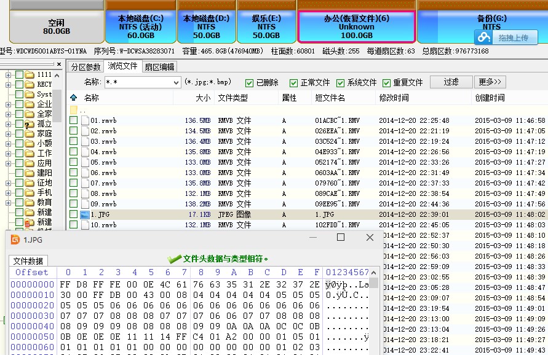
Task: Click the 拖拽上传 cloud upload button
Action: point(506,37)
